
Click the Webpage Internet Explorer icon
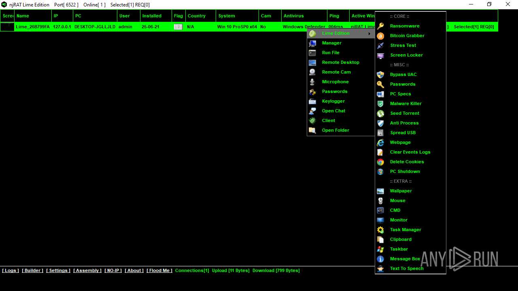380,142
